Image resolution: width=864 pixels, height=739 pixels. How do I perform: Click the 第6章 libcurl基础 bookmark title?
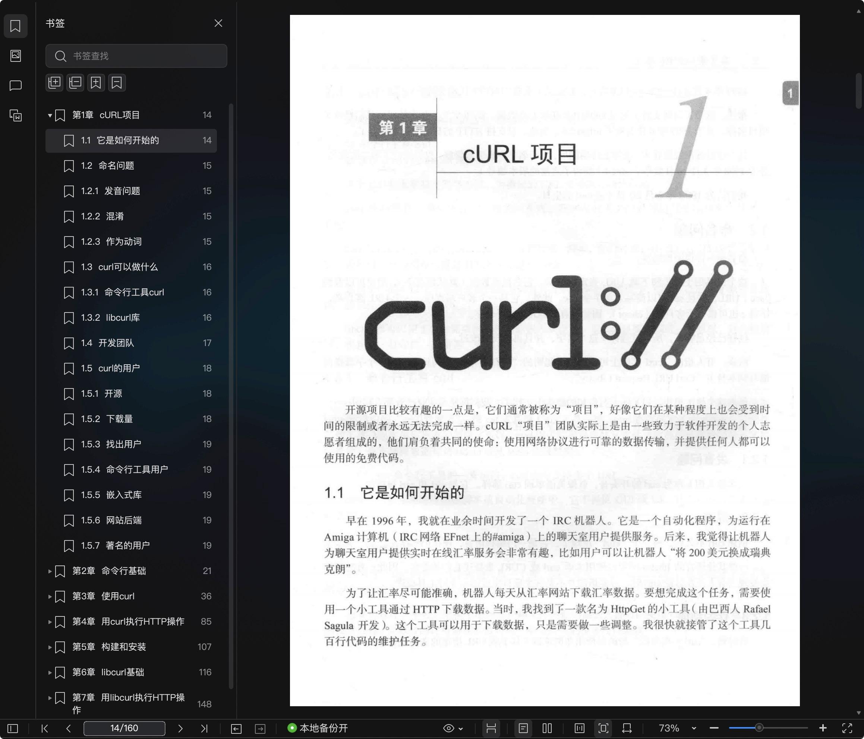pyautogui.click(x=108, y=672)
